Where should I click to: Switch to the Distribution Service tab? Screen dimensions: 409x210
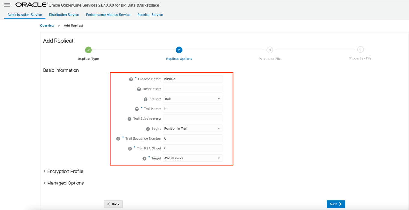[64, 15]
